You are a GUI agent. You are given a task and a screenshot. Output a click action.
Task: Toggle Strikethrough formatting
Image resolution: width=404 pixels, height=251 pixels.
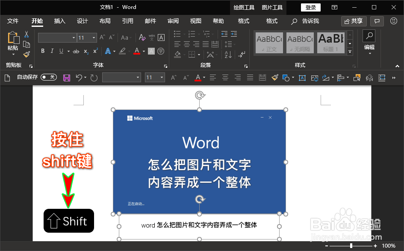(x=76, y=52)
